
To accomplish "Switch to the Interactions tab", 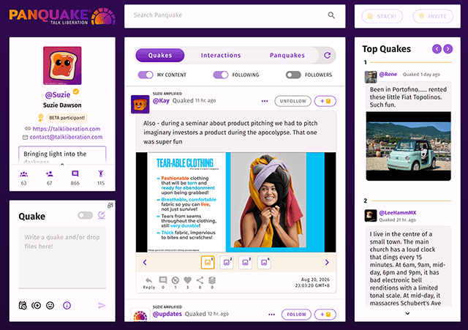I will [221, 56].
